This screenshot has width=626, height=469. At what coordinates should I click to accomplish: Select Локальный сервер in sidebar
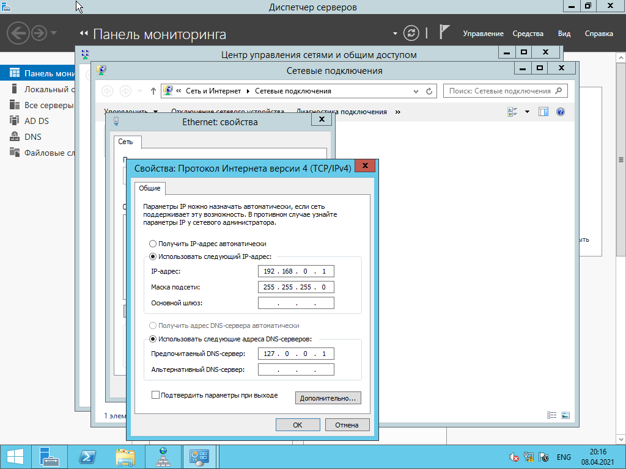tap(37, 89)
